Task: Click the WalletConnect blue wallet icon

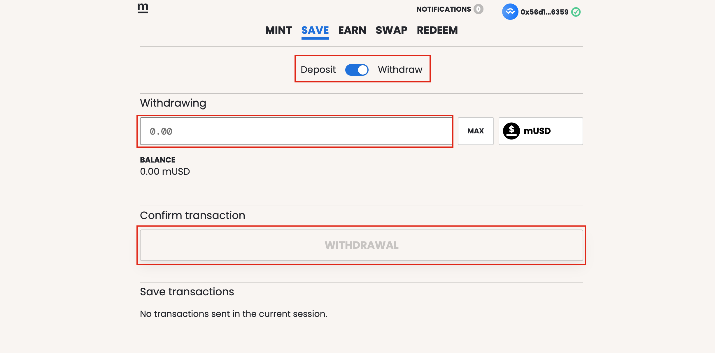Action: point(510,12)
